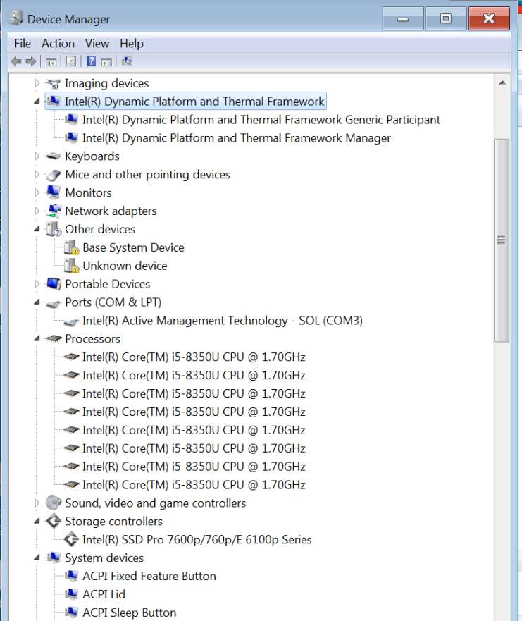This screenshot has width=522, height=621.
Task: Collapse Intel(R) Dynamic Platform and Thermal Framework node
Action: click(37, 102)
